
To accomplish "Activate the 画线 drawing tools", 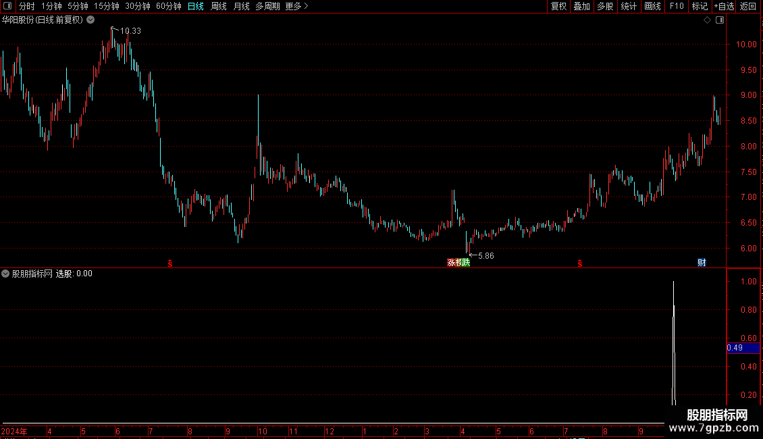I will 652,6.
